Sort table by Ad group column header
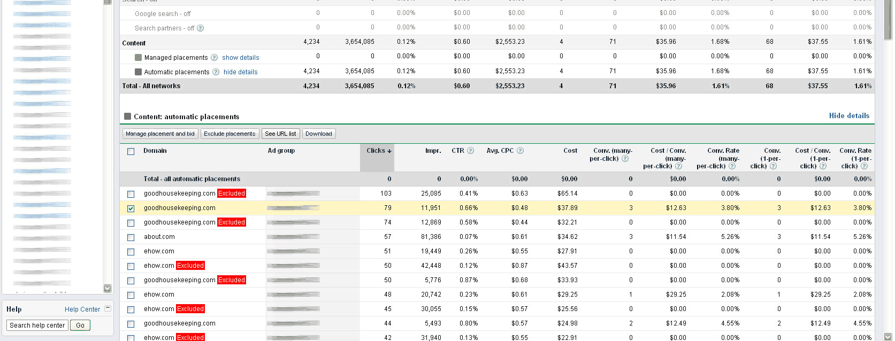Image resolution: width=895 pixels, height=341 pixels. [281, 151]
